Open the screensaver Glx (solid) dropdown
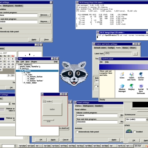148x148 pixels. point(147,120)
